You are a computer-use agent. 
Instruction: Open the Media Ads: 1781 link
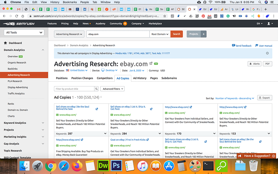click(x=124, y=53)
